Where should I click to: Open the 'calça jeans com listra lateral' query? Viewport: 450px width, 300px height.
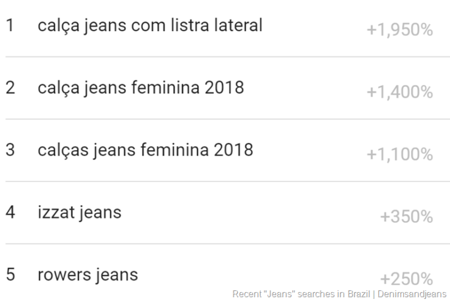tap(150, 26)
